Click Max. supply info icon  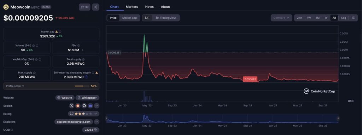click(x=34, y=73)
